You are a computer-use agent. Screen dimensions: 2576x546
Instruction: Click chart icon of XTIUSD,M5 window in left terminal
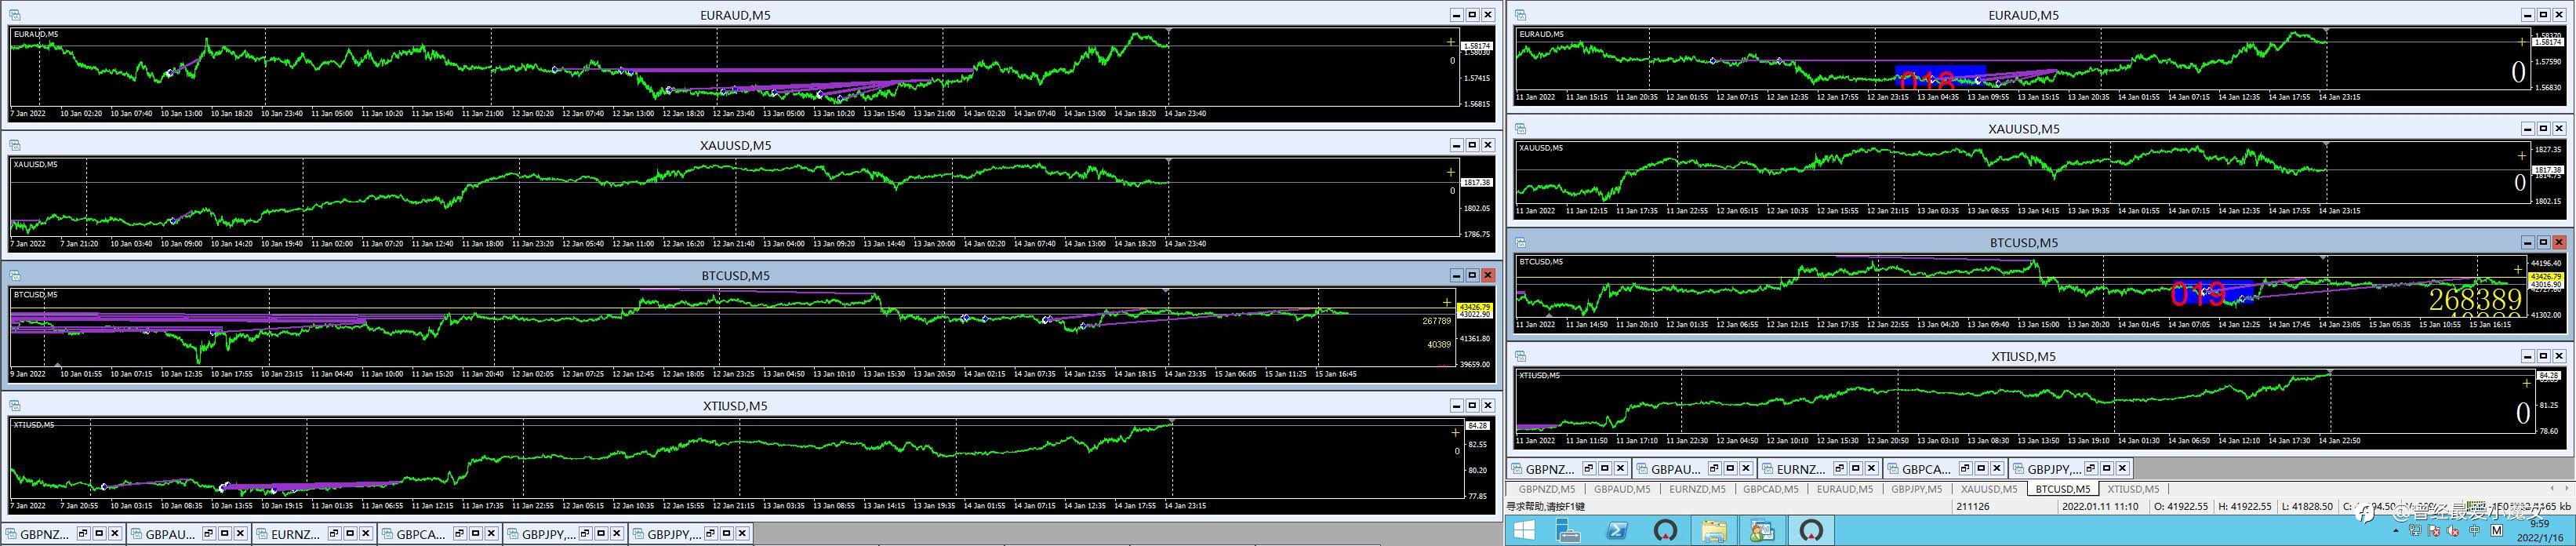click(15, 405)
